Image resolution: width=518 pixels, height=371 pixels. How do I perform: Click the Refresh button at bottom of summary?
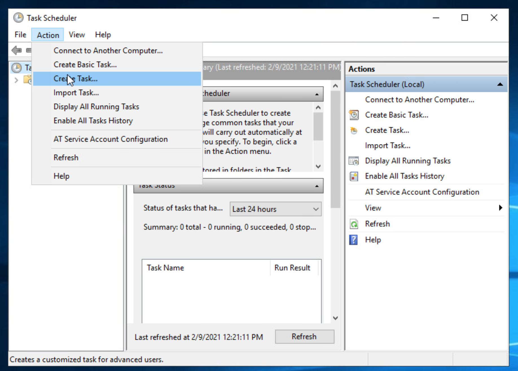tap(304, 337)
